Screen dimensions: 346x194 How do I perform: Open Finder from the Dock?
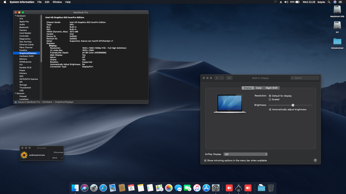click(75, 188)
